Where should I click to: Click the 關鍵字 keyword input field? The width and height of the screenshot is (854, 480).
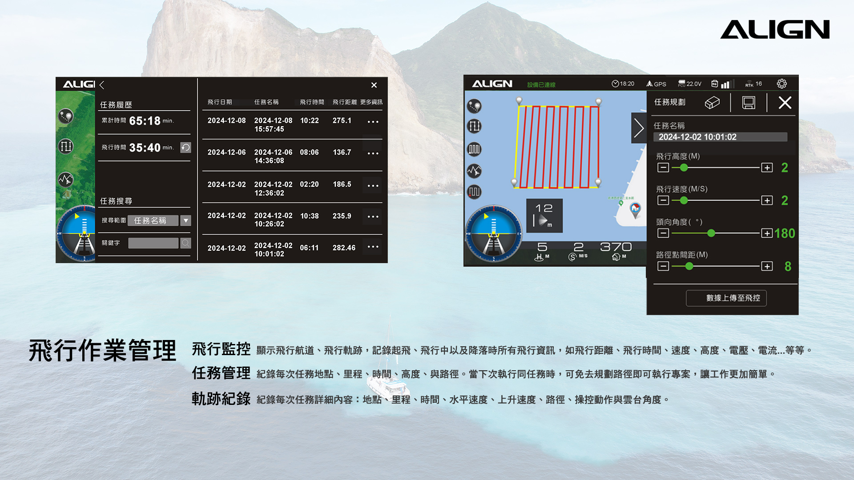click(153, 243)
